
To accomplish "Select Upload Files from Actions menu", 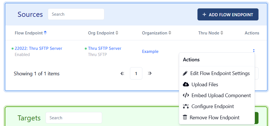I will tap(204, 84).
